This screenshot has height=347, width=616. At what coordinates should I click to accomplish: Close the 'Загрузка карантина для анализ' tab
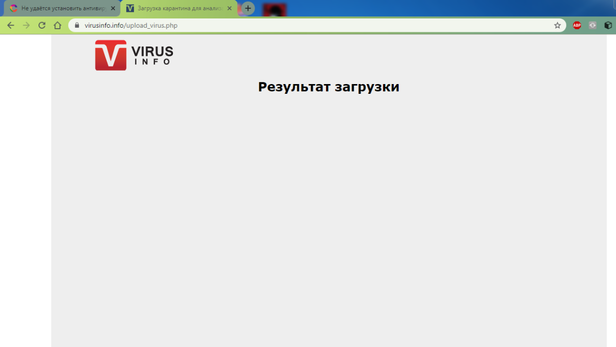pos(229,8)
